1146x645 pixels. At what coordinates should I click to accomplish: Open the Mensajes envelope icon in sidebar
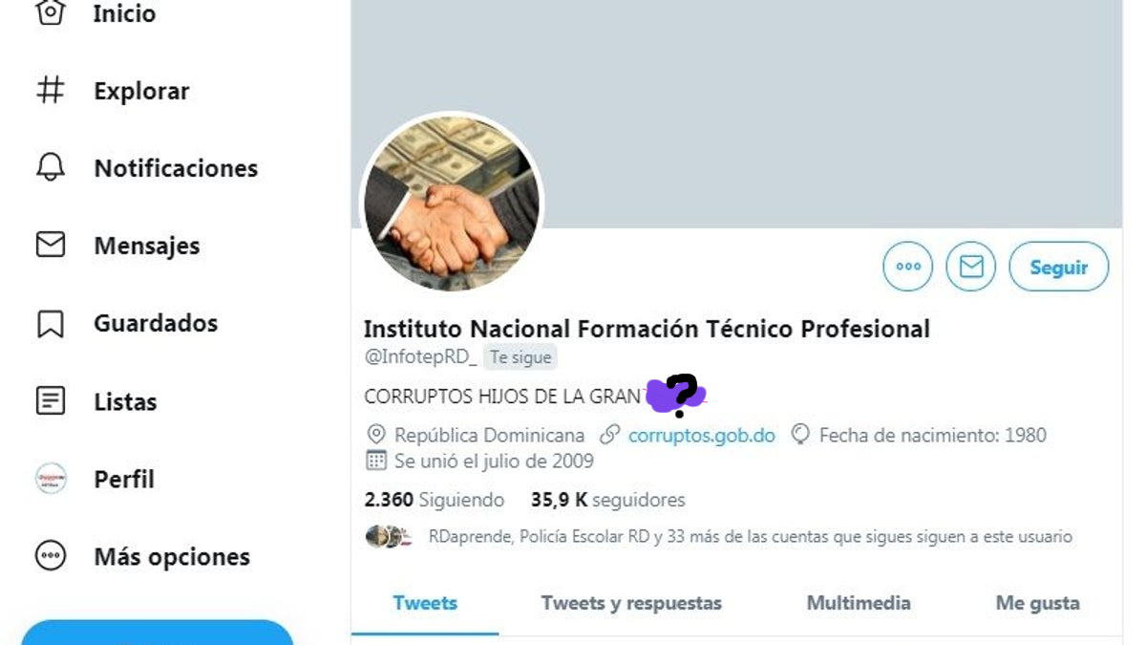[51, 246]
